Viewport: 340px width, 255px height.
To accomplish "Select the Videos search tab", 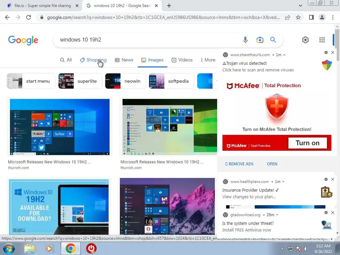I will pyautogui.click(x=182, y=60).
